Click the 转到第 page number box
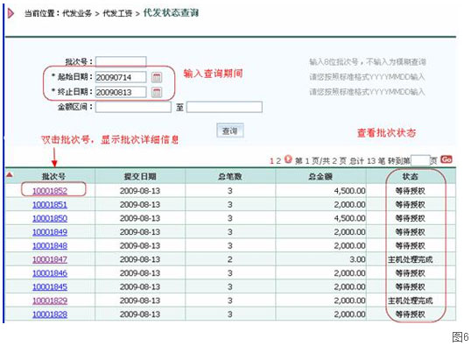Image resolution: width=471 pixels, height=346 pixels. (x=420, y=160)
